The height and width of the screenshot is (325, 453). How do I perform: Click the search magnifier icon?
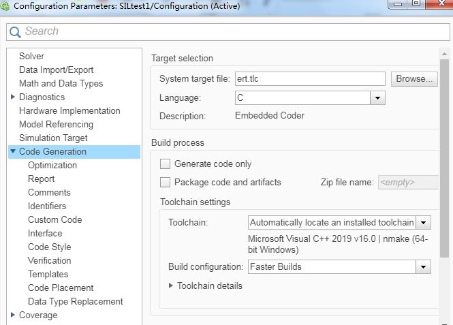(x=15, y=31)
